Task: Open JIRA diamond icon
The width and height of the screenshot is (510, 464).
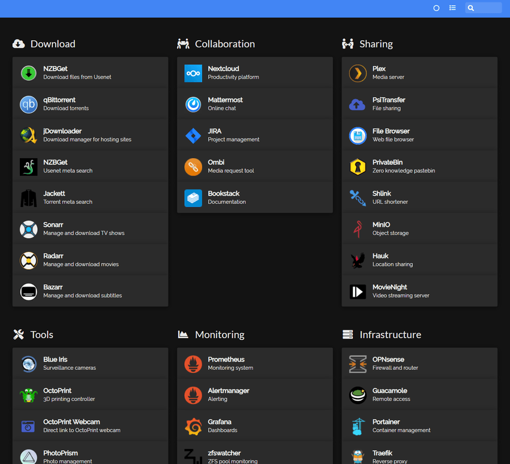Action: coord(193,135)
